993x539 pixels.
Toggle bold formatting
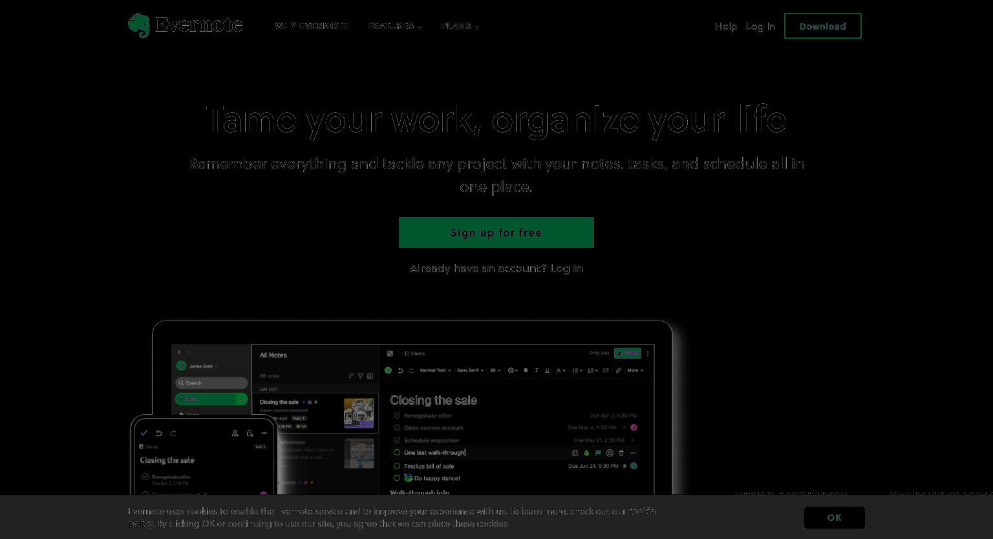click(x=526, y=370)
